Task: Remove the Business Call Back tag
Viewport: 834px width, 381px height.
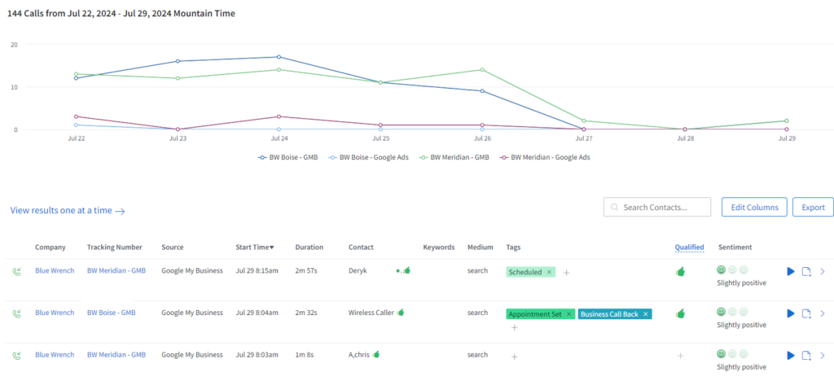Action: click(645, 314)
